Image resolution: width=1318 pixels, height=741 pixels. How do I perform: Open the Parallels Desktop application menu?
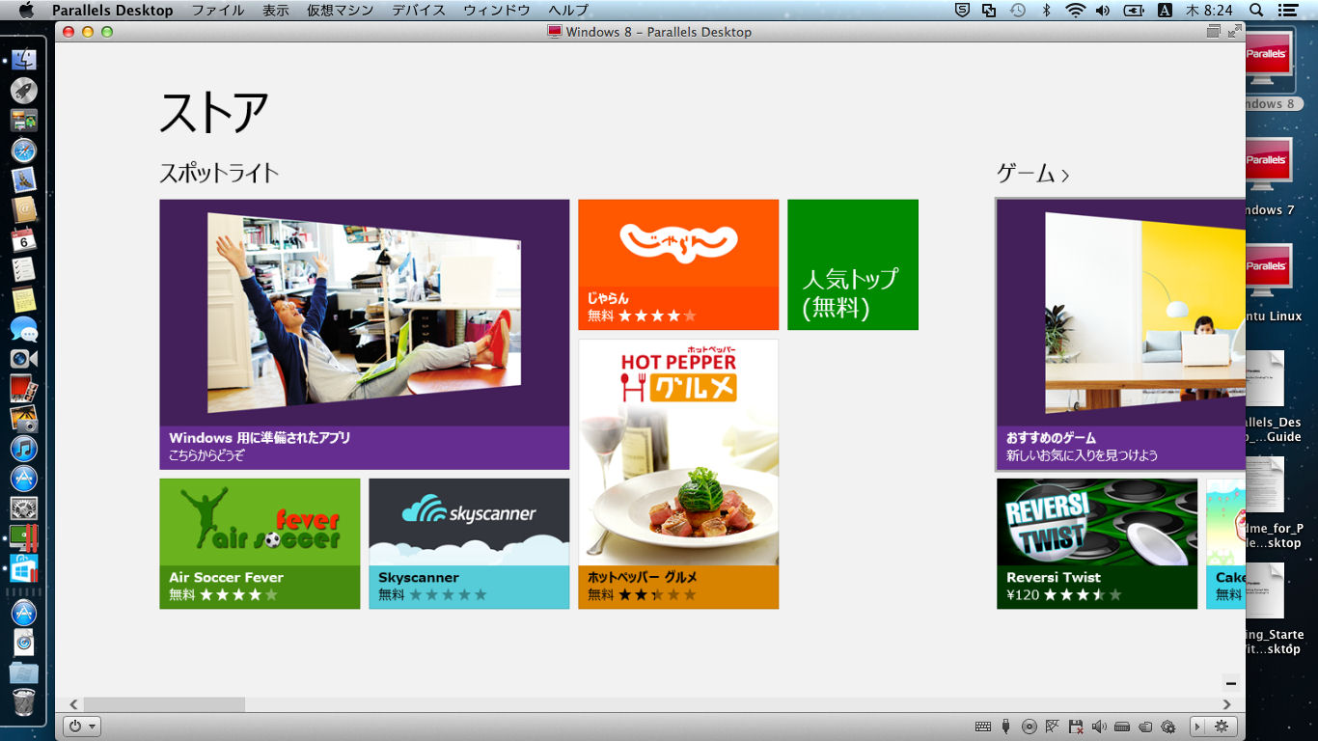[113, 10]
